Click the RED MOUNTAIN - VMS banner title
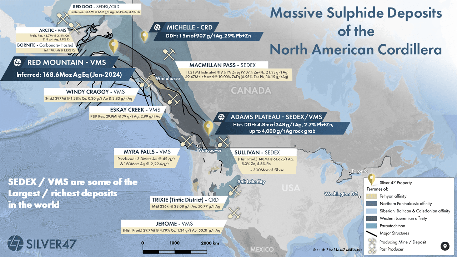This screenshot has width=457, height=257. click(x=67, y=63)
